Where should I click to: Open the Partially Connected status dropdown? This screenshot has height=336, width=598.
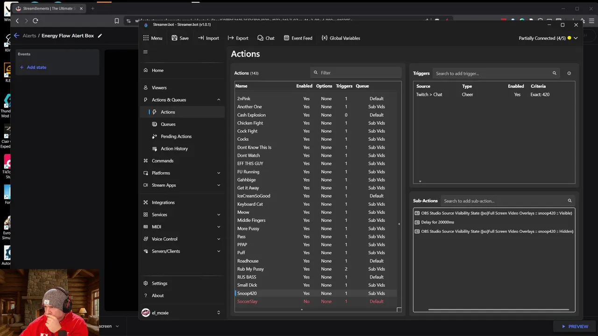point(548,38)
